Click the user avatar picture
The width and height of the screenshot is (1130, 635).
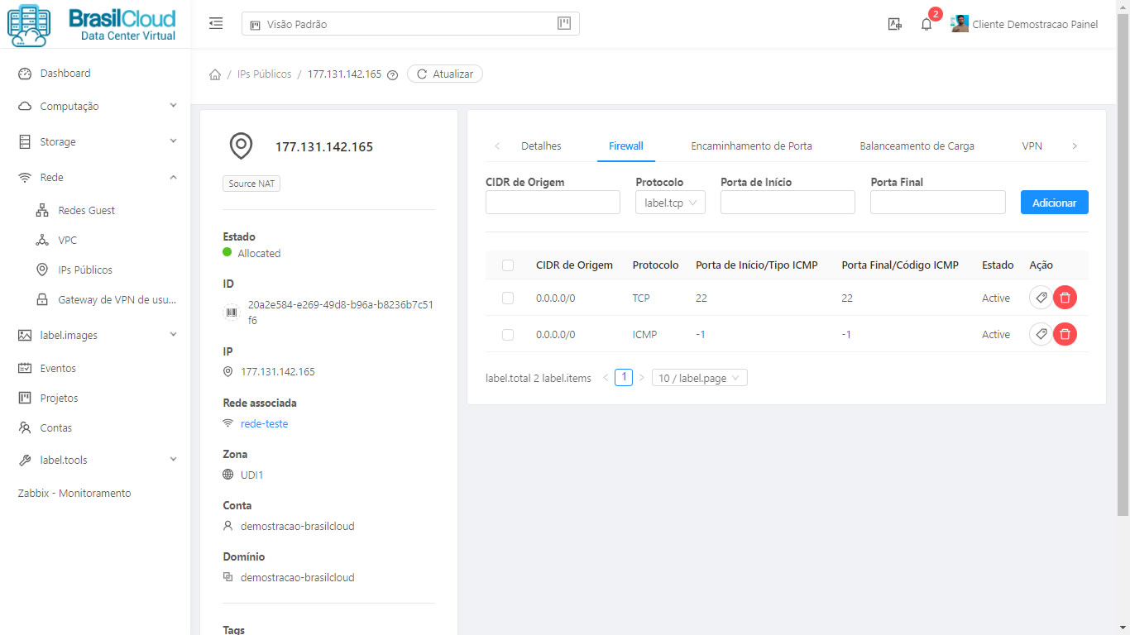coord(960,24)
